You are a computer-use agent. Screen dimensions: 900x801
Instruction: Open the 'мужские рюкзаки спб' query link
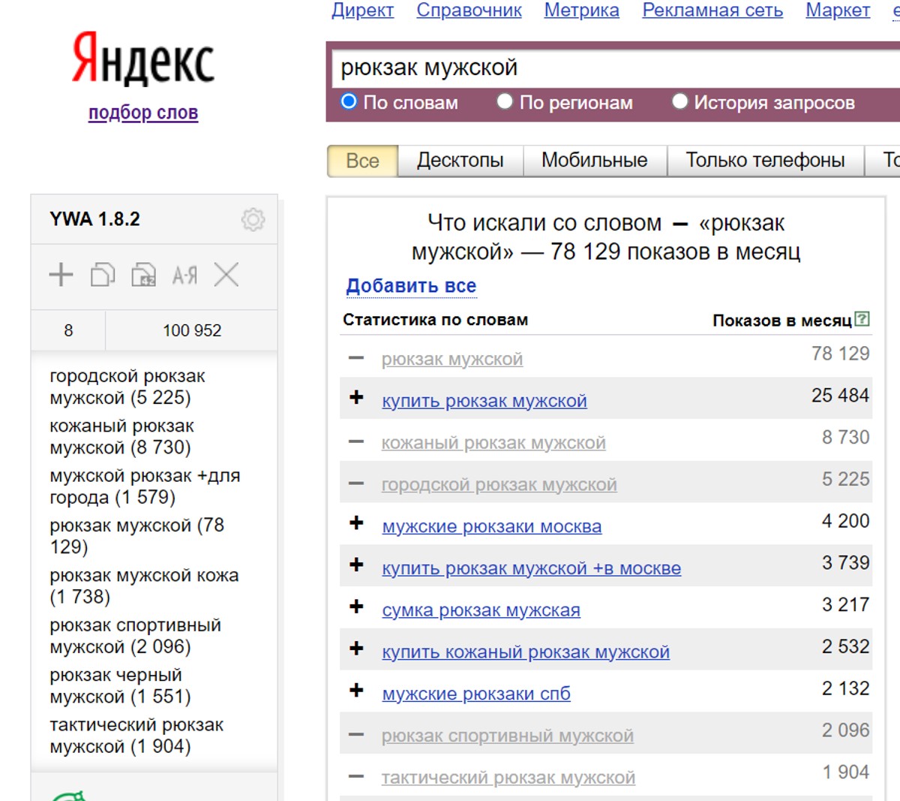(x=476, y=694)
